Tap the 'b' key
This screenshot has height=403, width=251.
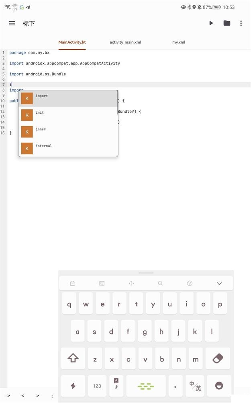click(x=162, y=358)
